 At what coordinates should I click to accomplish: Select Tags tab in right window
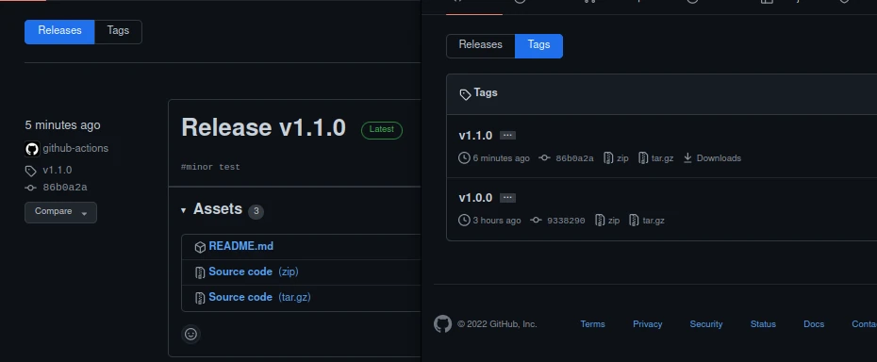pyautogui.click(x=538, y=45)
